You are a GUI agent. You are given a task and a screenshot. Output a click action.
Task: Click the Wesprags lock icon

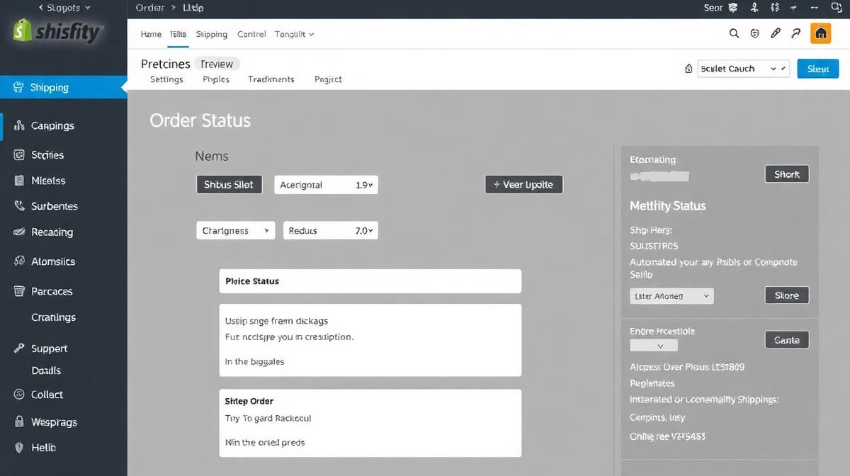(x=19, y=421)
